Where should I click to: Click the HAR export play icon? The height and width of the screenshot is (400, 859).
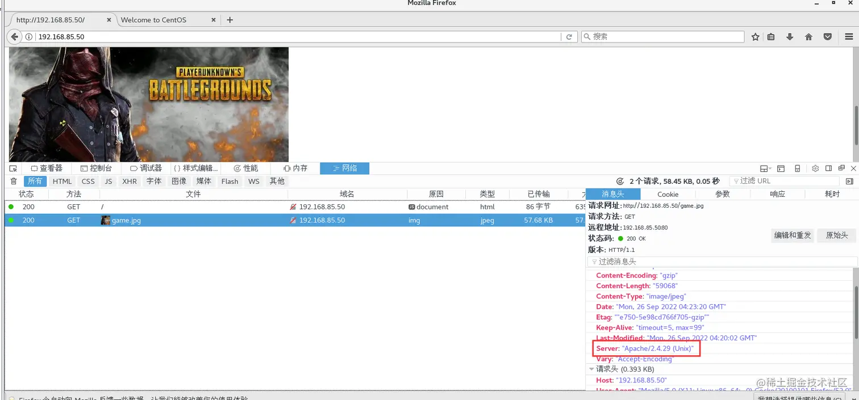pos(849,181)
